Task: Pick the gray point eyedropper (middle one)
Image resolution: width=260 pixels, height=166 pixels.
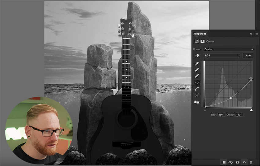Action: tap(197, 70)
